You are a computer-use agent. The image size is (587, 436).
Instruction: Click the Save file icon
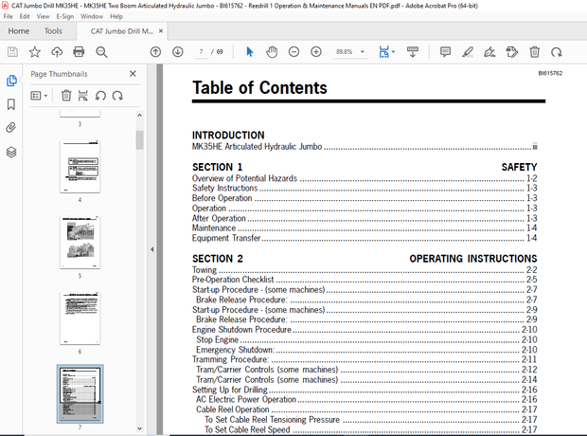click(x=12, y=52)
